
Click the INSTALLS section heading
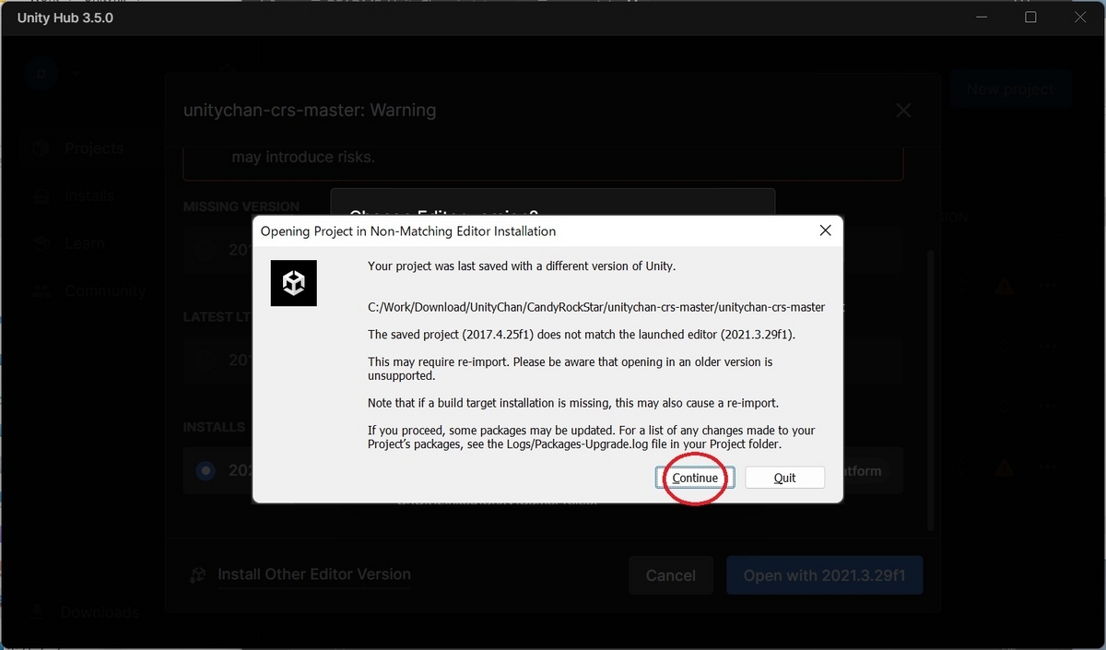214,428
